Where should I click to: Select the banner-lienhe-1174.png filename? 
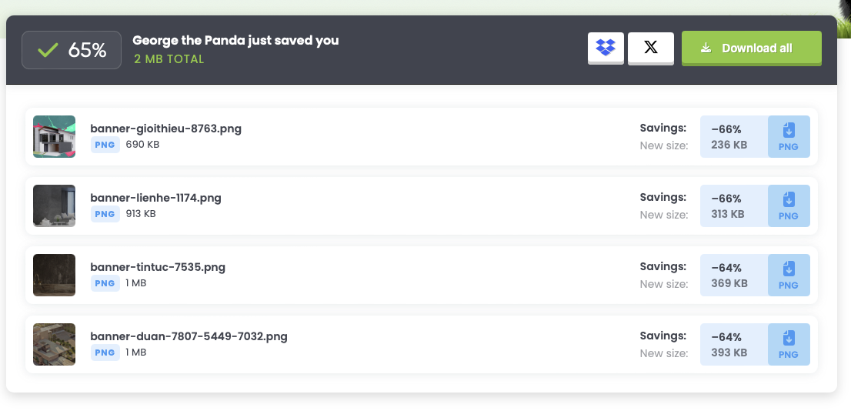pos(155,198)
